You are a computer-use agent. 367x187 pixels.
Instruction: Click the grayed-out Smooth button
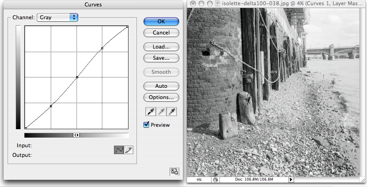tap(161, 72)
